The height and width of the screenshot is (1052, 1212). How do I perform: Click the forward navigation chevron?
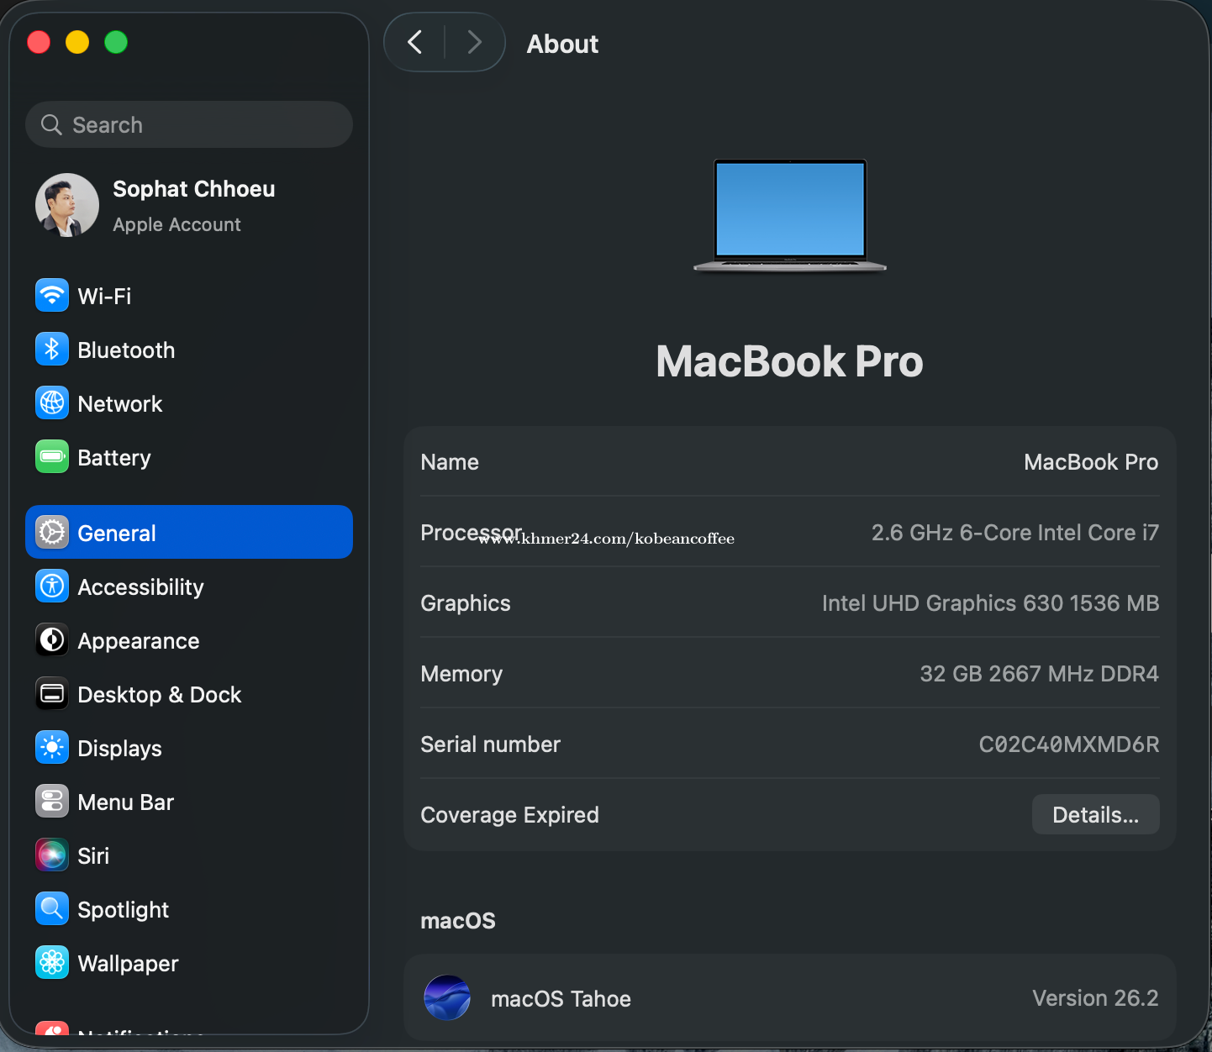pos(474,42)
